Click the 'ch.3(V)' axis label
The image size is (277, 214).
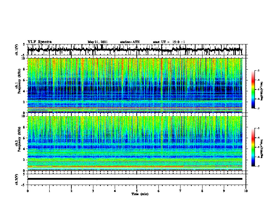pos(17,180)
